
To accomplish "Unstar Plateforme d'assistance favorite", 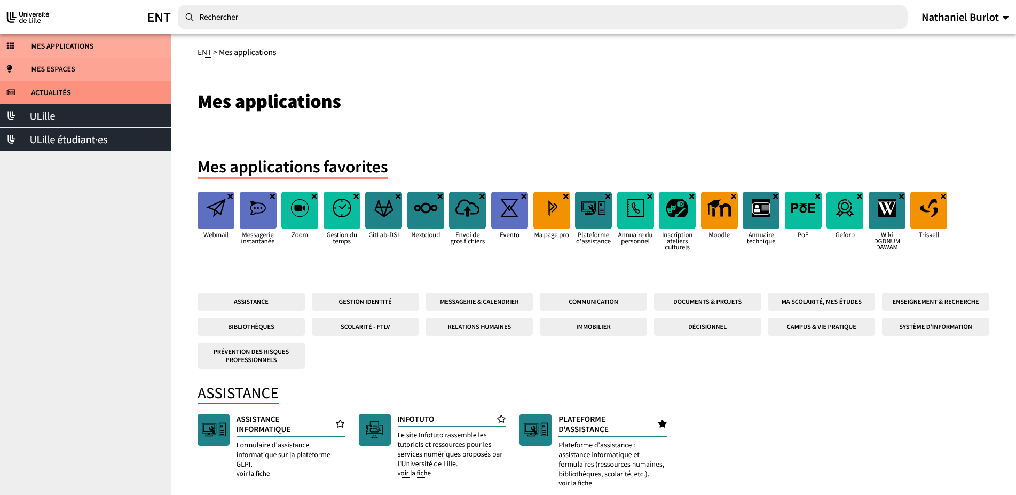I will click(x=663, y=424).
